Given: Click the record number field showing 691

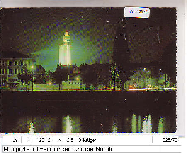Looking at the screenshot, I should (12, 140).
